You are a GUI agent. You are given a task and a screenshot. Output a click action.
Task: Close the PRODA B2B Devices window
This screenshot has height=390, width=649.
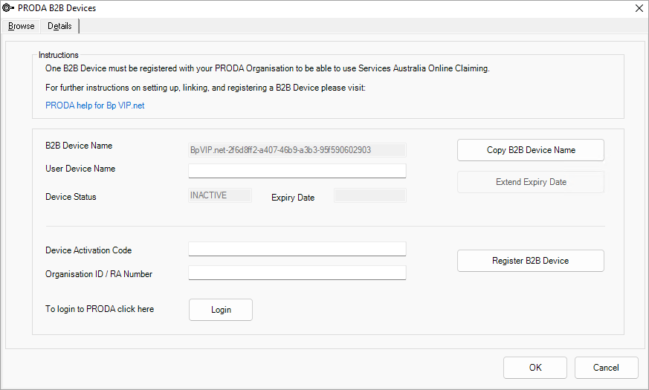tap(639, 8)
